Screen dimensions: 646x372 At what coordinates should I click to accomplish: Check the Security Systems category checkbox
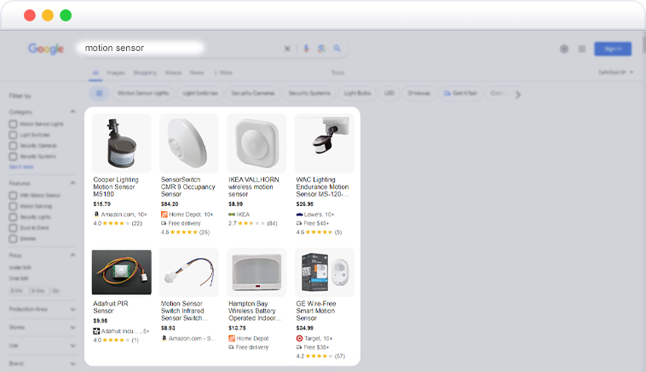click(x=13, y=157)
